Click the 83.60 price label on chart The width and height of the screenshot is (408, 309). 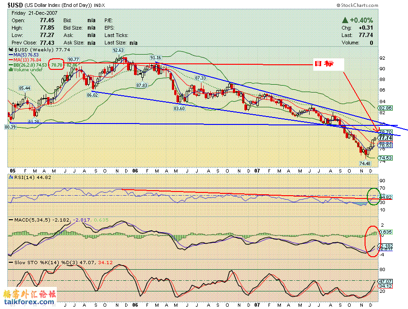(179, 108)
